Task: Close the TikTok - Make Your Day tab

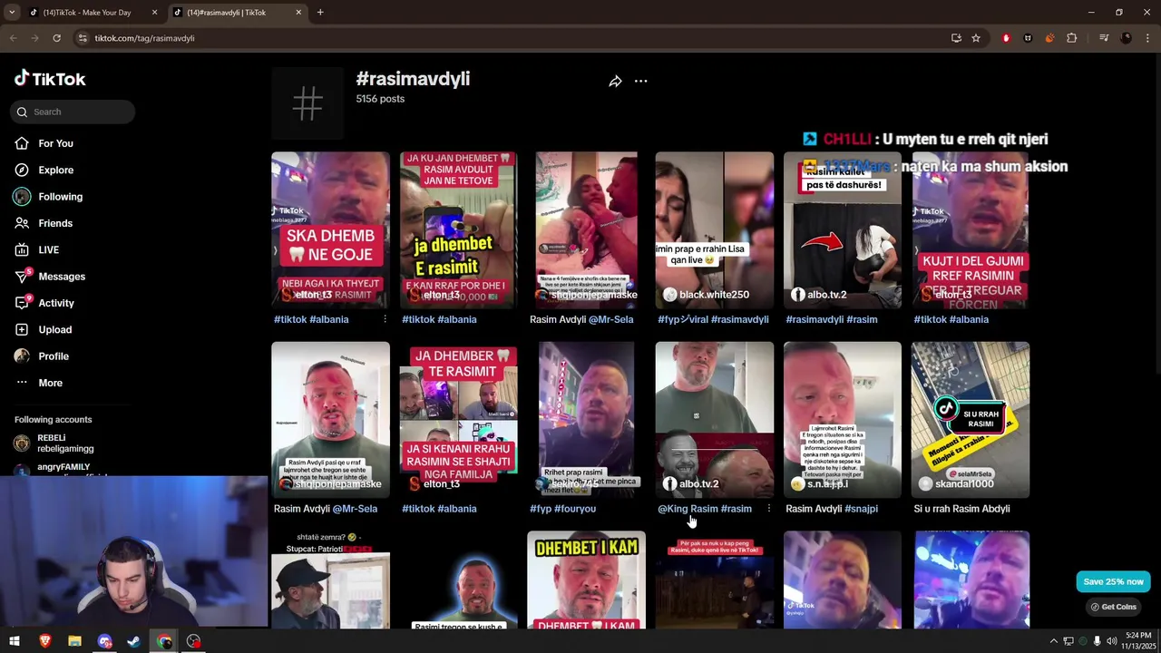Action: point(154,13)
